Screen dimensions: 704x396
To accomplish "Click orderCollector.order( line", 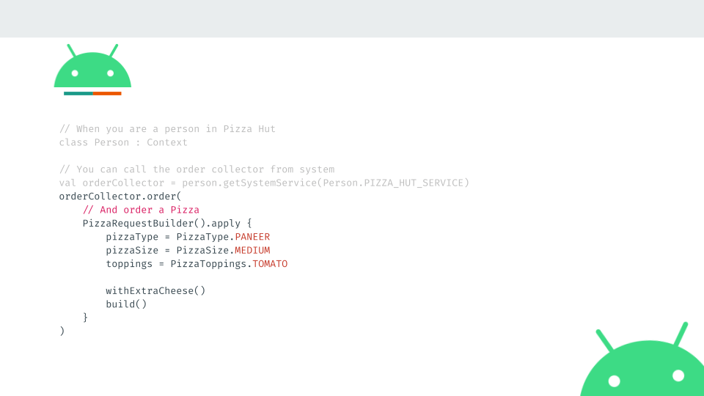I will pyautogui.click(x=120, y=197).
